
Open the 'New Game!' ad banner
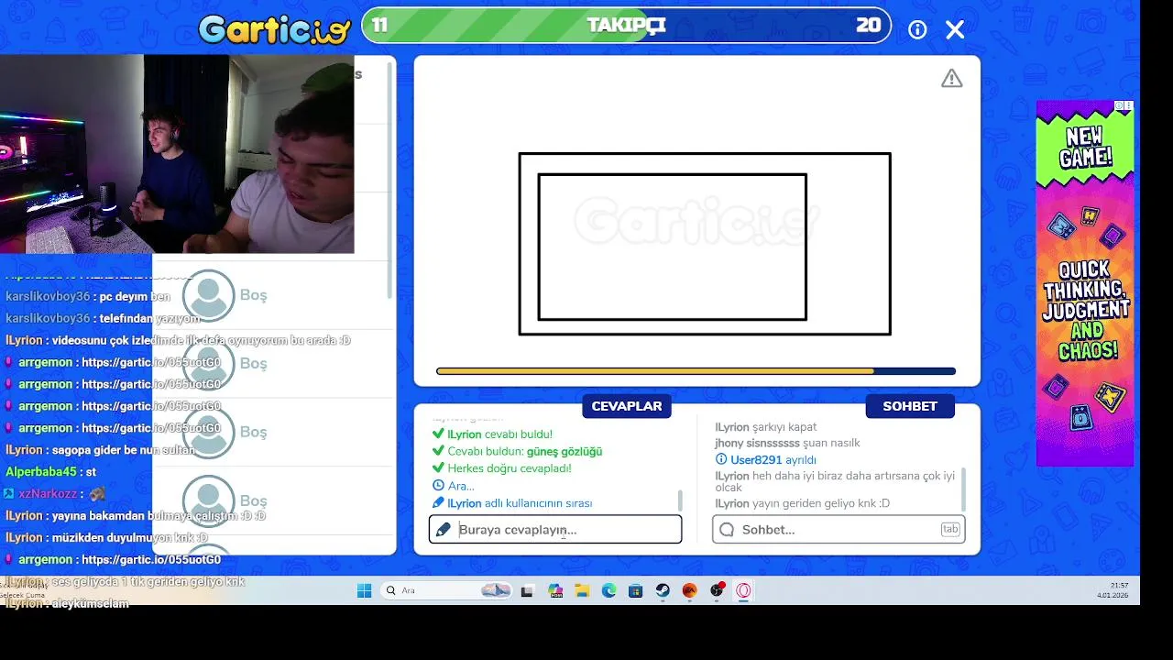pyautogui.click(x=1085, y=284)
